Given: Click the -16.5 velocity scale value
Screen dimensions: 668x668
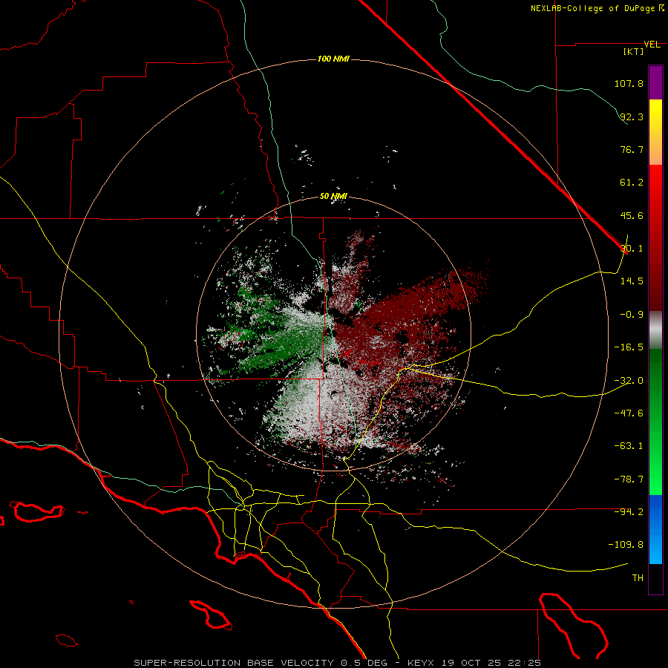Looking at the screenshot, I should [x=629, y=347].
